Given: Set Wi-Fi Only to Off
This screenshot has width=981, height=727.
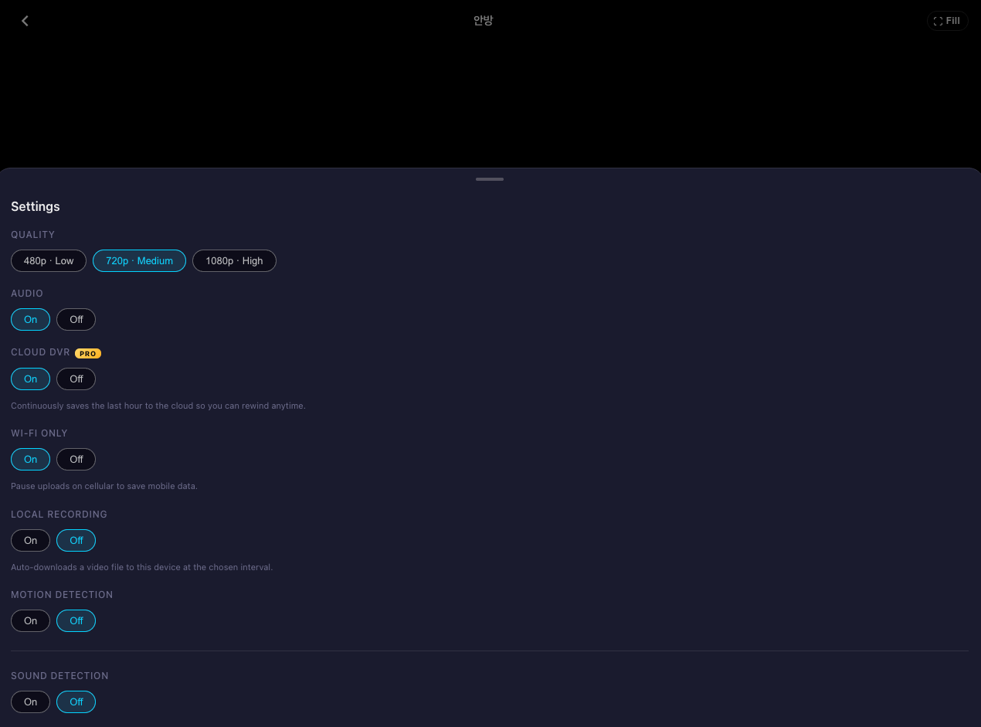Looking at the screenshot, I should click(76, 460).
